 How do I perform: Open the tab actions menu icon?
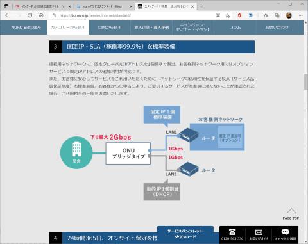pos(6,6)
